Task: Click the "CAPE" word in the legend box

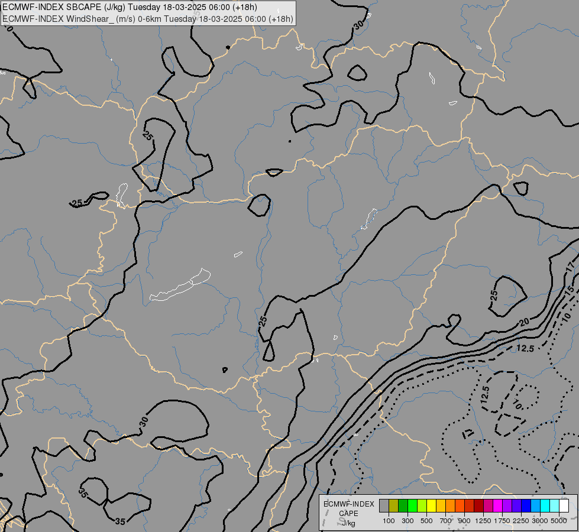Action: pyautogui.click(x=348, y=514)
